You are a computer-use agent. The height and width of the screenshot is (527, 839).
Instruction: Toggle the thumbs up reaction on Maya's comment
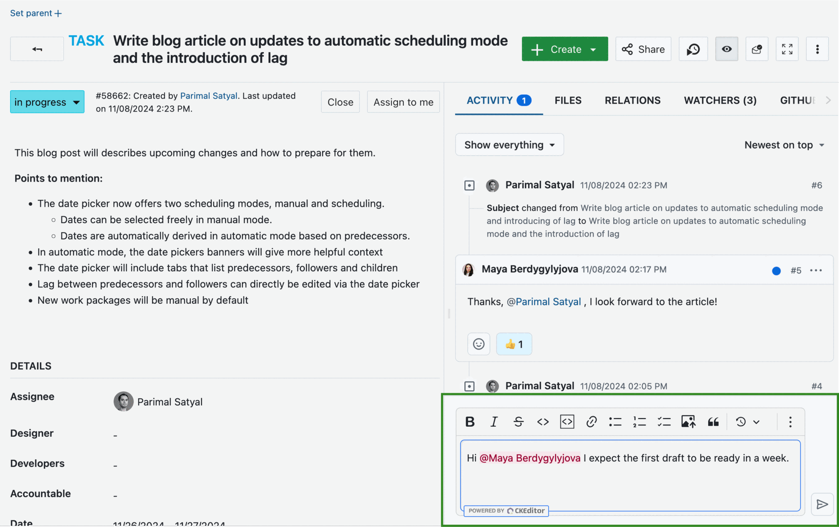pyautogui.click(x=514, y=344)
